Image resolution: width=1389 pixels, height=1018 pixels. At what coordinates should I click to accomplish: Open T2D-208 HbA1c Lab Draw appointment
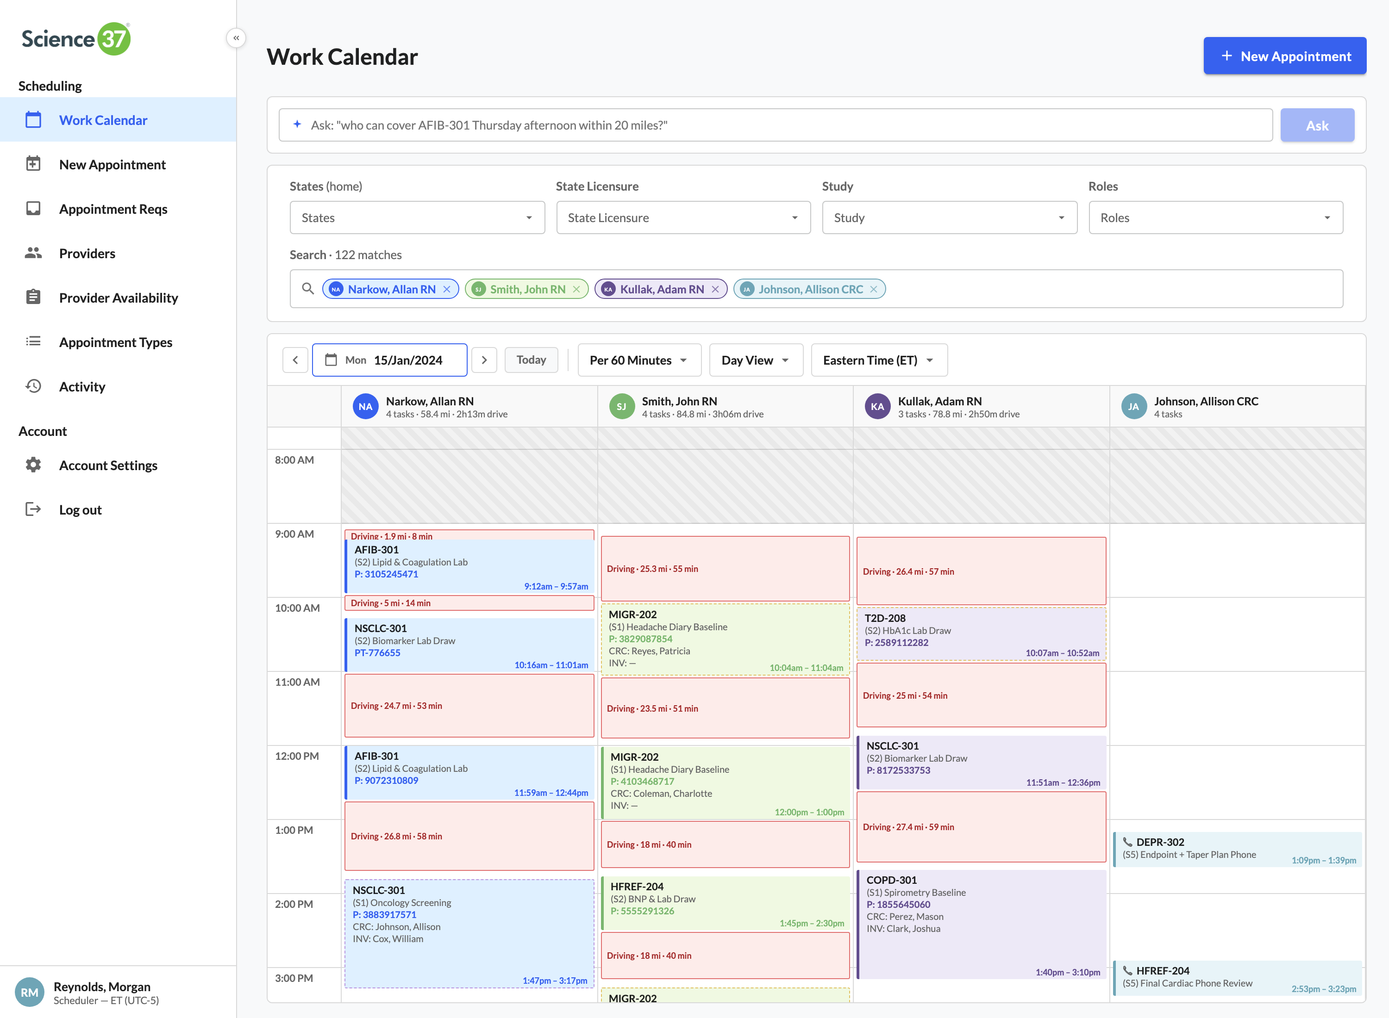click(981, 634)
